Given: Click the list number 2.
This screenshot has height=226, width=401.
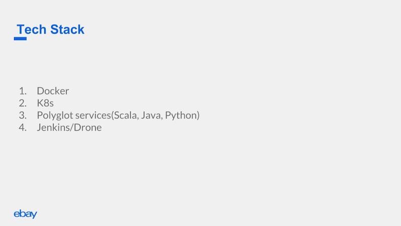Looking at the screenshot, I should [x=23, y=103].
